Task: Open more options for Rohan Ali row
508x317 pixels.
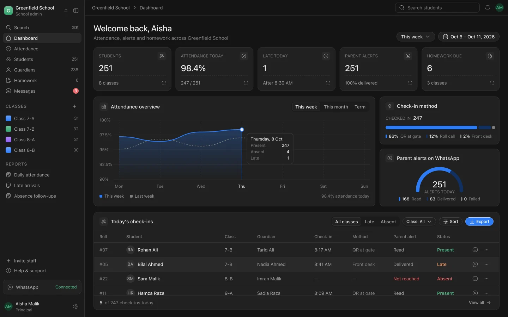Action: coord(486,250)
